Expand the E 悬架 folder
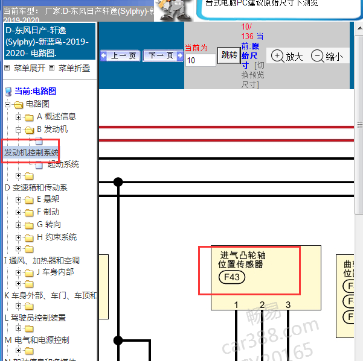The width and height of the screenshot is (363, 361). click(18, 199)
